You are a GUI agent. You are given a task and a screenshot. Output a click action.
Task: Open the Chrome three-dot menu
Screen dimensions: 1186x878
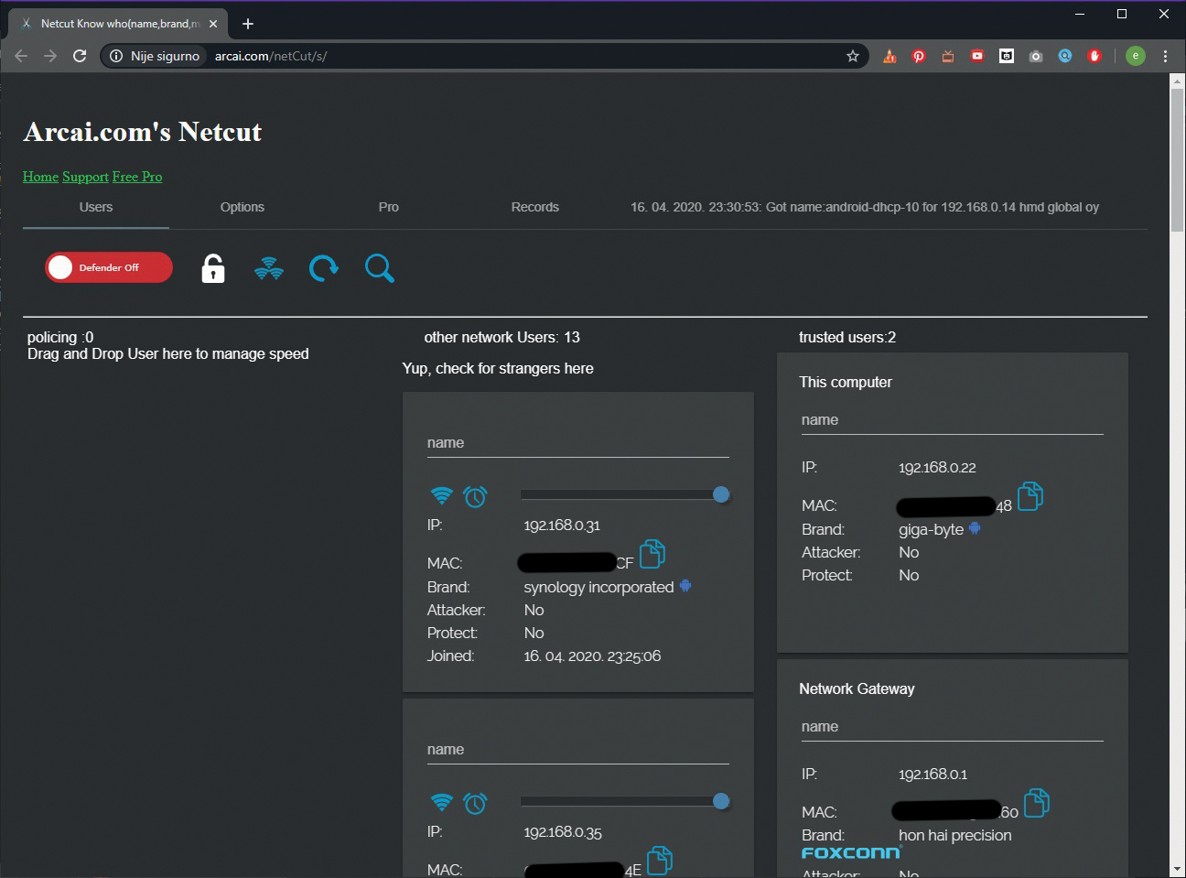[1165, 56]
